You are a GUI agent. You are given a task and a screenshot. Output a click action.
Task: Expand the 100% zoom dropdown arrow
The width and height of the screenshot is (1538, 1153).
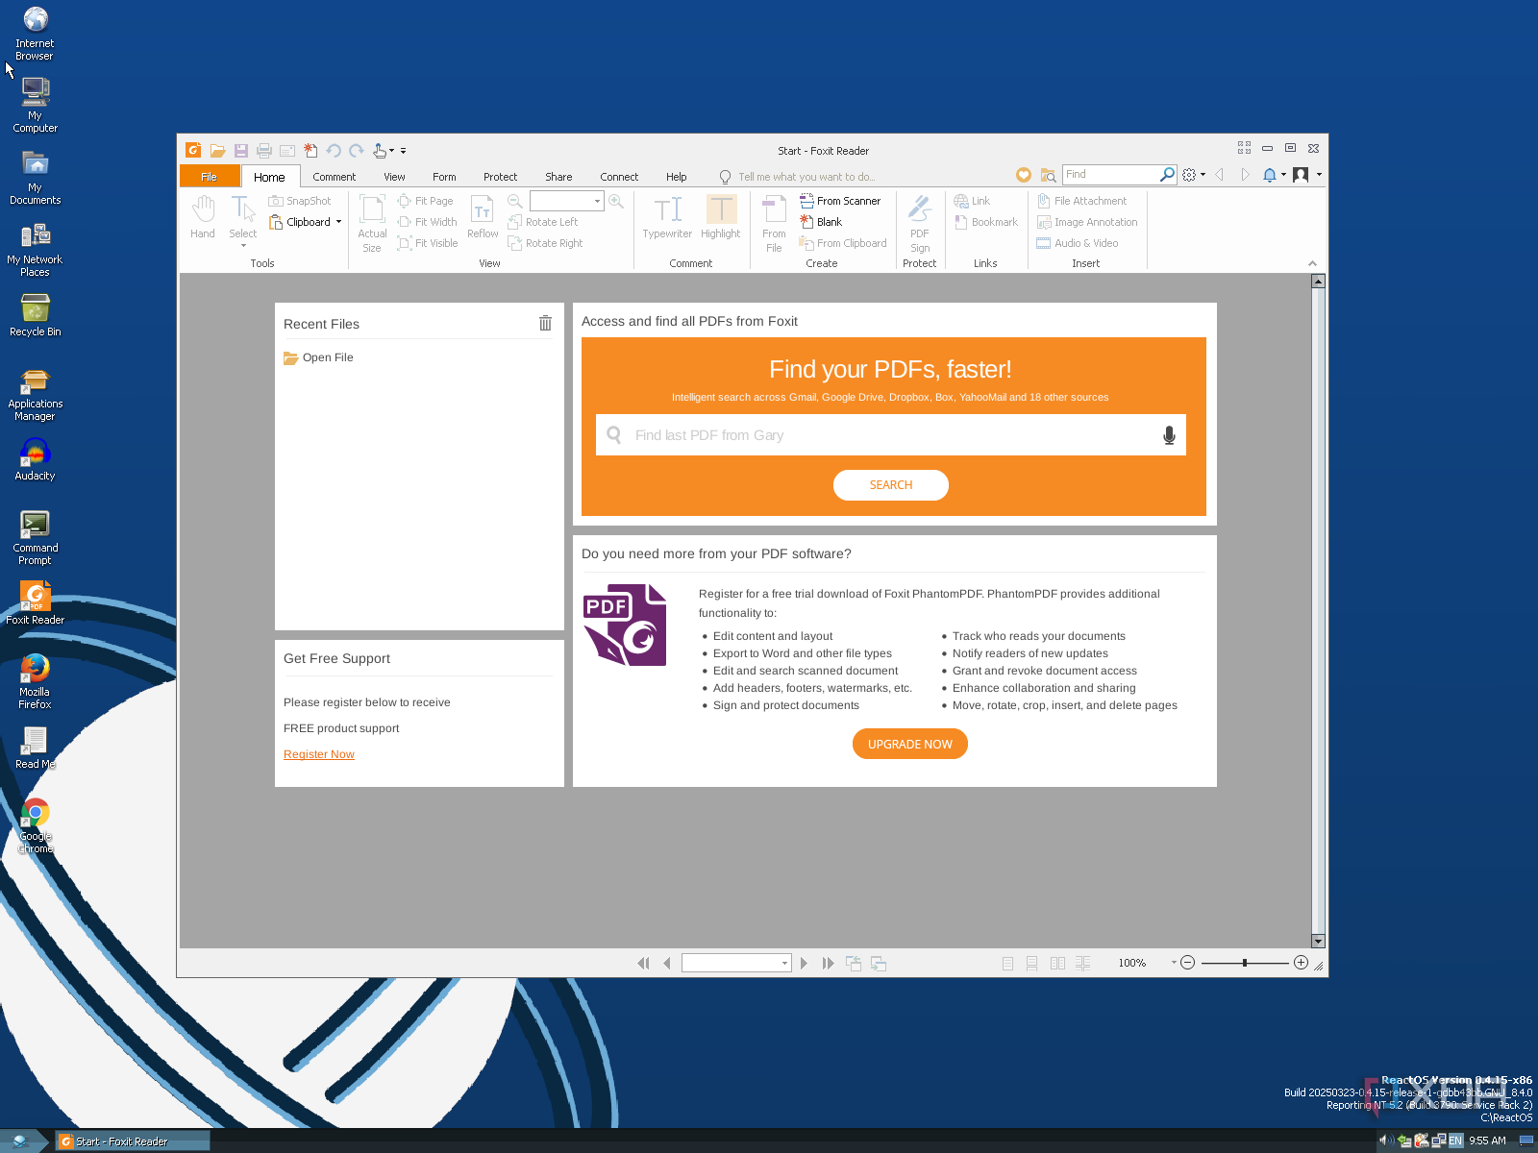(1174, 963)
